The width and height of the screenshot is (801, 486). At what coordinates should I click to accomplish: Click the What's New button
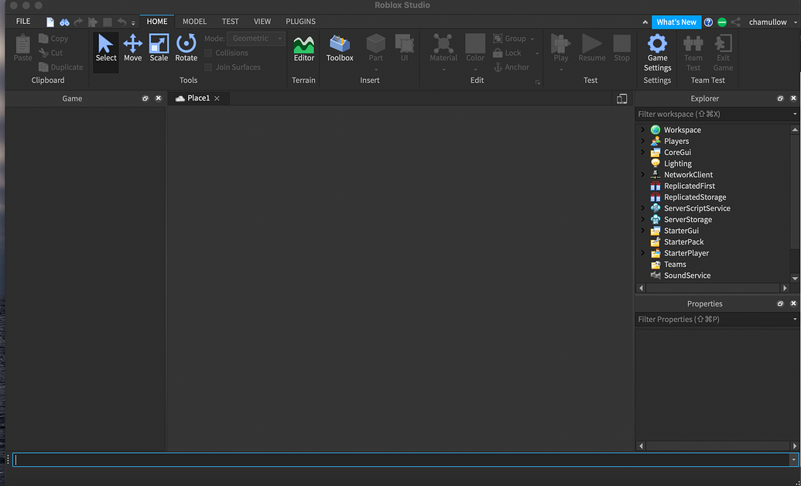(x=676, y=22)
